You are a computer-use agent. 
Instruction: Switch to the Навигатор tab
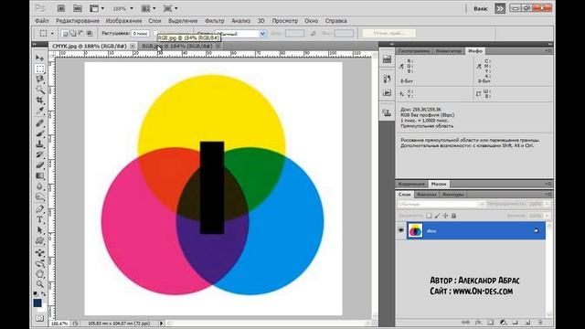pos(449,51)
